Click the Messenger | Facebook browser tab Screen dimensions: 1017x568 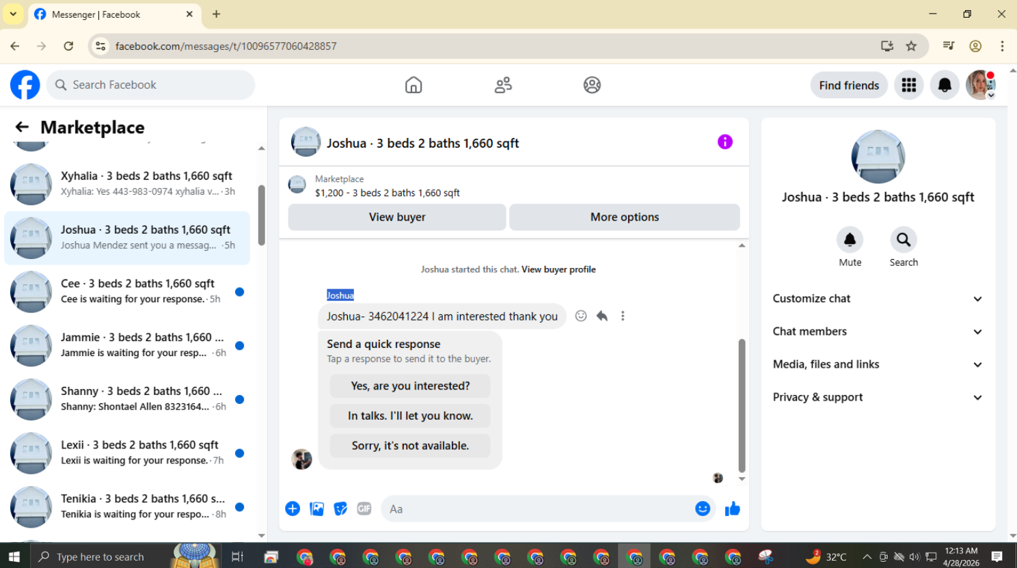pyautogui.click(x=114, y=14)
